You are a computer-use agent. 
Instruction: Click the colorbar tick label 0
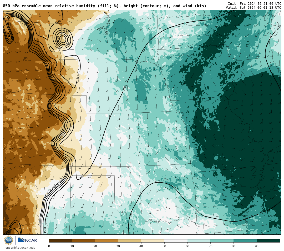pyautogui.click(x=49, y=246)
